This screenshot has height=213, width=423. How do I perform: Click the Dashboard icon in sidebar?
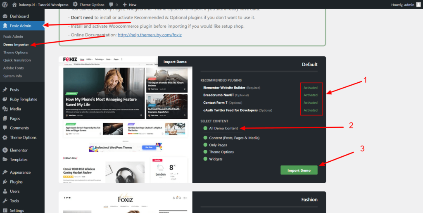click(x=5, y=16)
